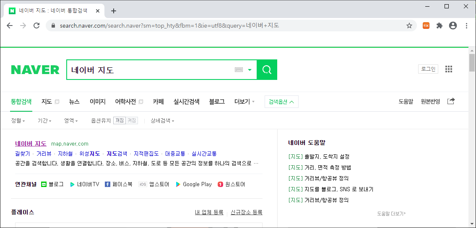Screen dimensions: 476x228
Task: Open the Chrome profile avatar
Action: tap(453, 26)
